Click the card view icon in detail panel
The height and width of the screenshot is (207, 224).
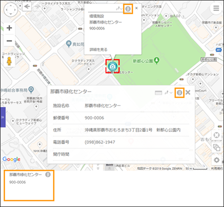159,93
